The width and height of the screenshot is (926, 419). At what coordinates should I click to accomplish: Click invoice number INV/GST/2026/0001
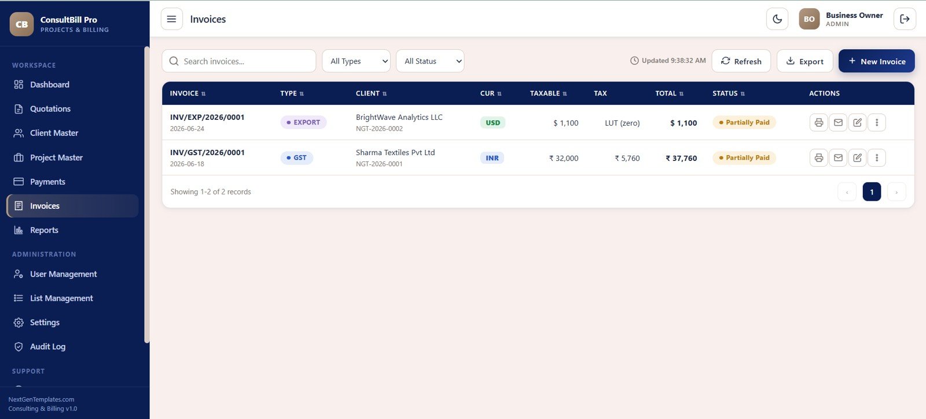(x=207, y=153)
